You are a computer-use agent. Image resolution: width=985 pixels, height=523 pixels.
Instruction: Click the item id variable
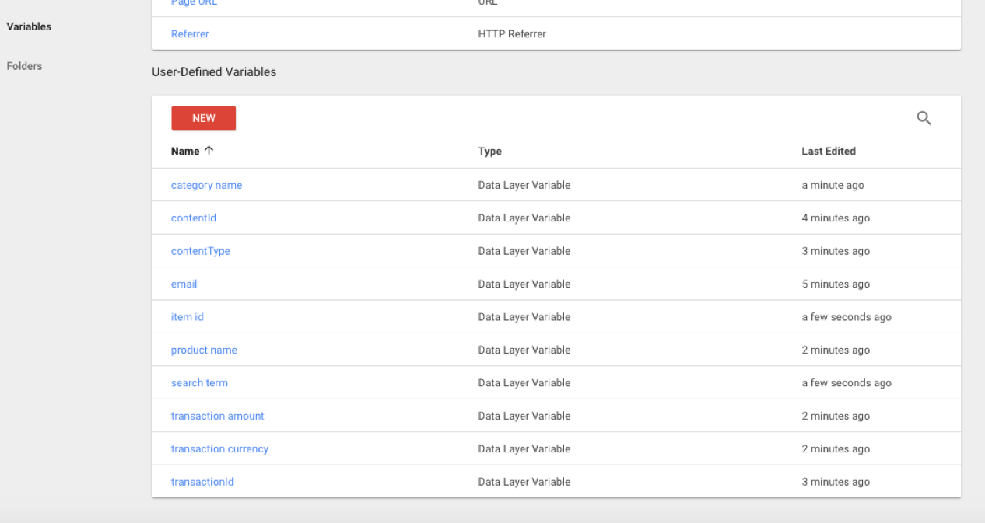point(187,317)
